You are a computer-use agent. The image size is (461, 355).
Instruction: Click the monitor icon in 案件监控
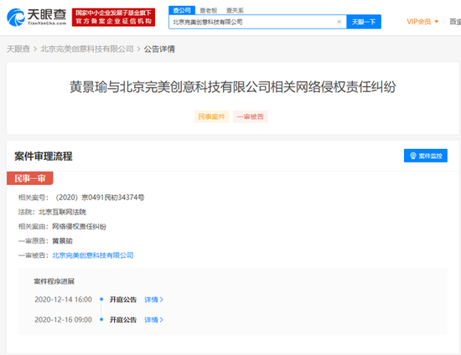pyautogui.click(x=413, y=156)
